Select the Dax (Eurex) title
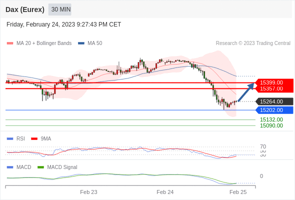The image size is (295, 200). [x=25, y=9]
